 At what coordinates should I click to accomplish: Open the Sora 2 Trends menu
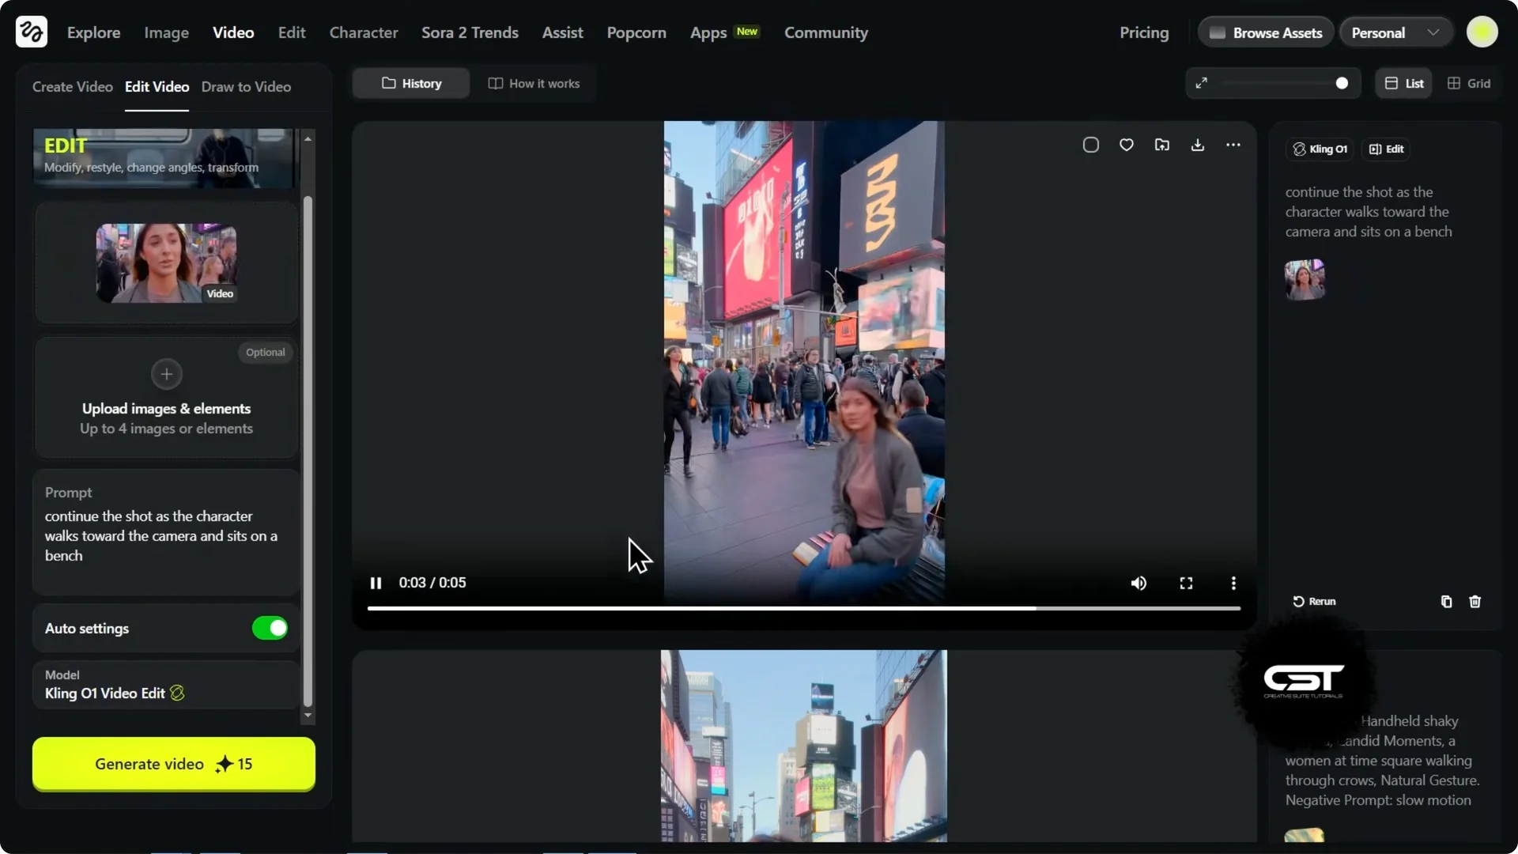(470, 32)
